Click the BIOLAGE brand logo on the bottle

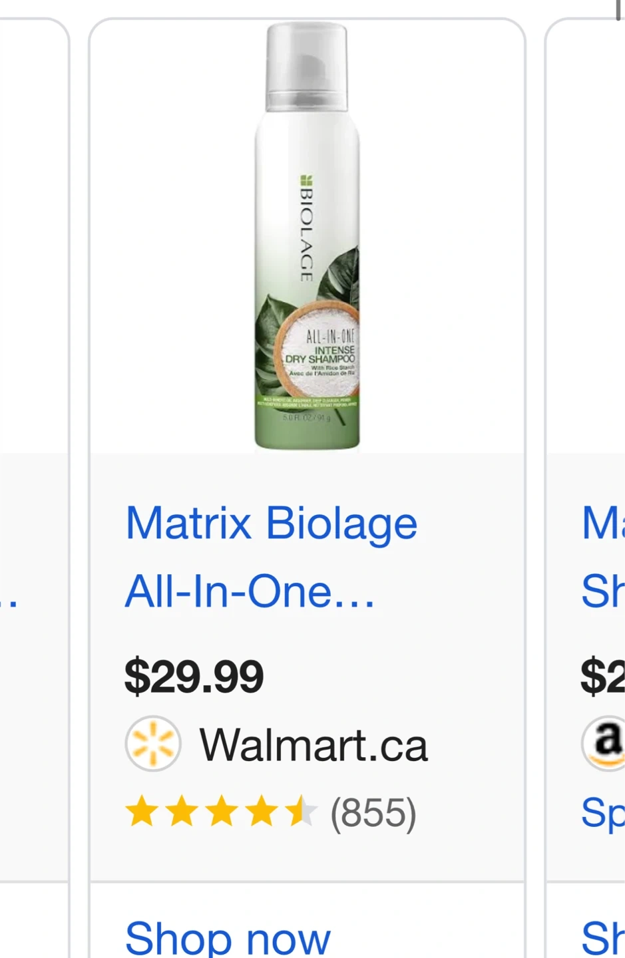pos(306,228)
